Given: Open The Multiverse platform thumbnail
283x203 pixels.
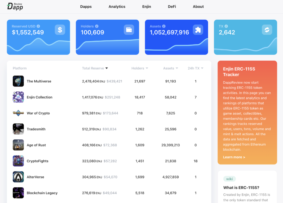Looking at the screenshot, I should pos(18,81).
